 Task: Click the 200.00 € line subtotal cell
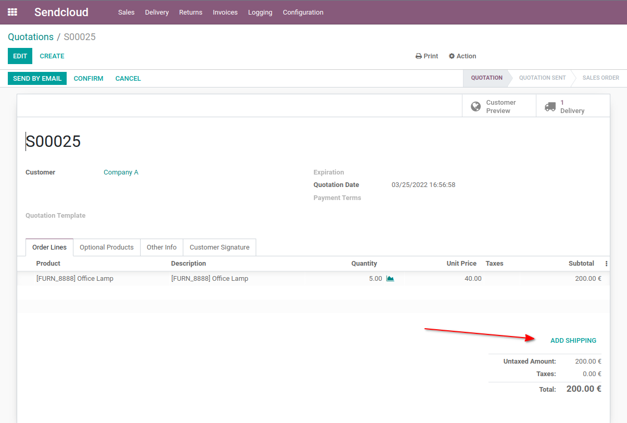click(588, 279)
